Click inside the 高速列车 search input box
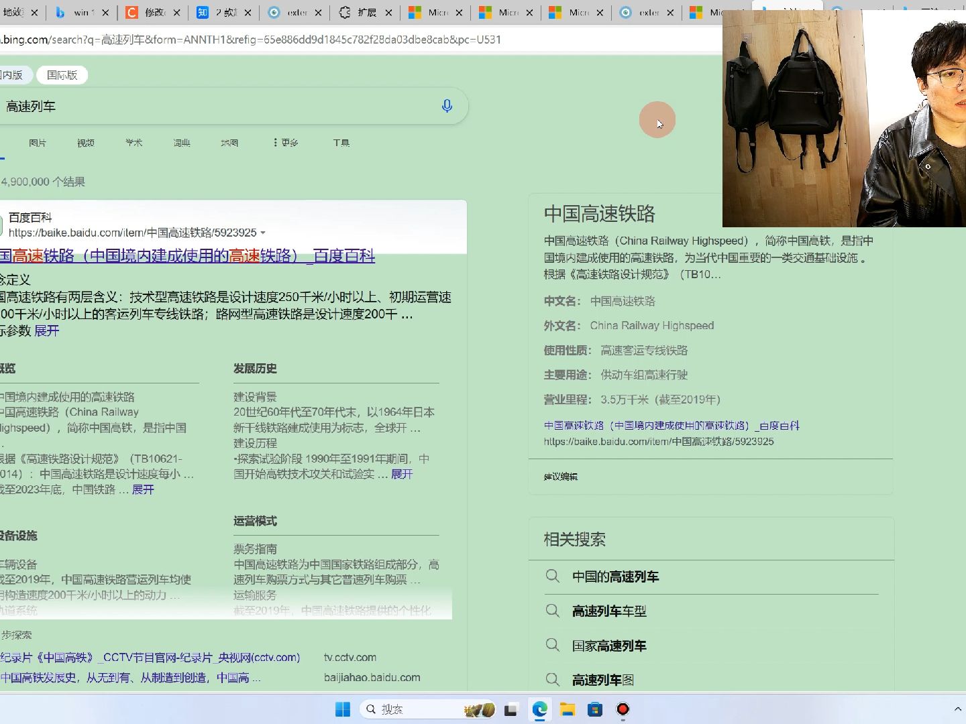This screenshot has width=966, height=724. pos(201,105)
